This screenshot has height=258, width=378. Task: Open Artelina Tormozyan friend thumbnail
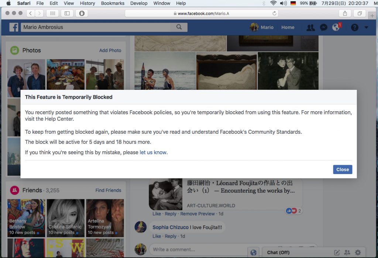point(105,218)
